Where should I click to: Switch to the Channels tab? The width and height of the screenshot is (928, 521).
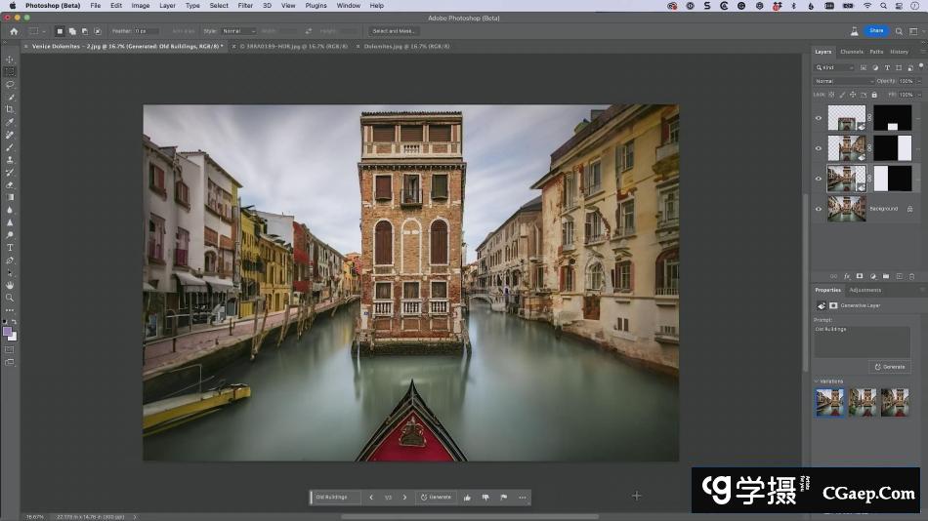[851, 52]
